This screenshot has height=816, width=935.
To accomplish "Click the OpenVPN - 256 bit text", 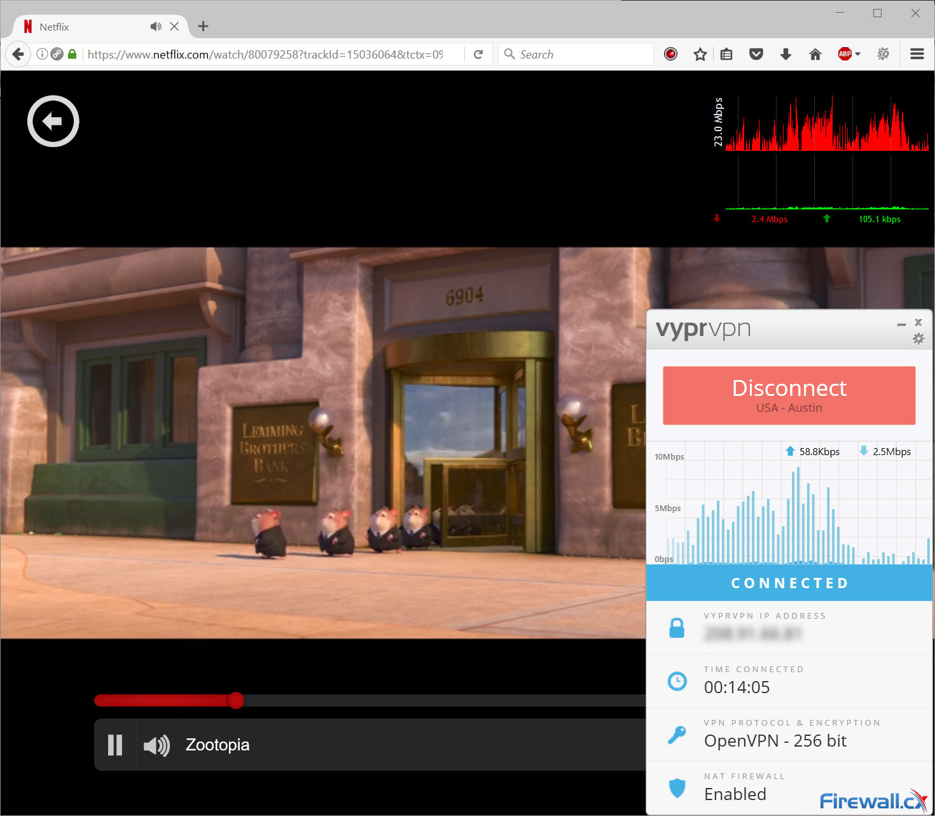I will pyautogui.click(x=775, y=741).
